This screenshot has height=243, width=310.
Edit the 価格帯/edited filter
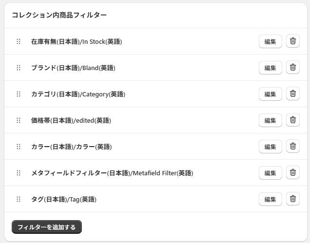pyautogui.click(x=270, y=120)
